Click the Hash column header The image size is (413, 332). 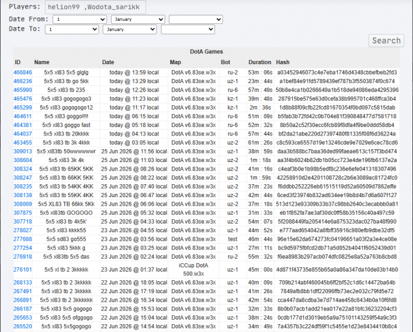tap(282, 62)
